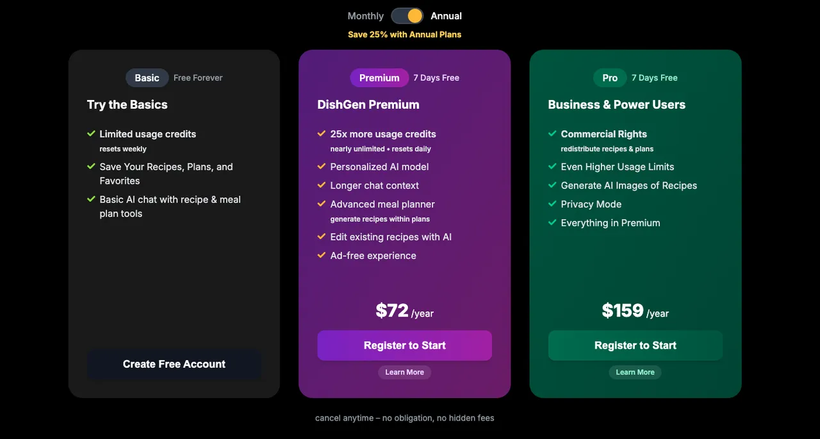Select the Monthly billing label

tap(365, 16)
